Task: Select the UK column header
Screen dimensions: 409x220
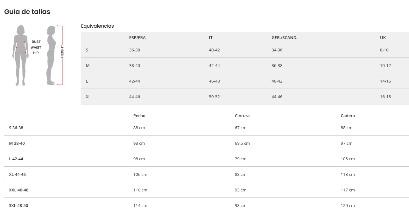Action: pos(383,37)
